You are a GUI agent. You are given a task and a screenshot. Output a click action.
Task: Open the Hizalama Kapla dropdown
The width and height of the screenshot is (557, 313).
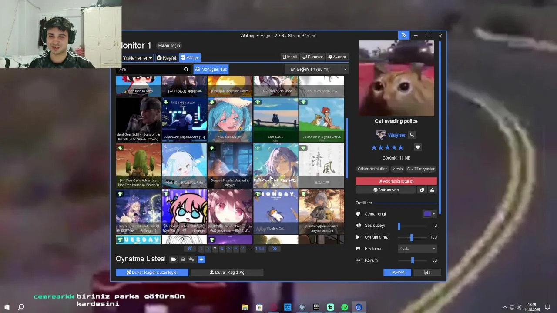tap(417, 249)
